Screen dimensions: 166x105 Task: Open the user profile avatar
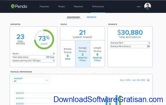click(148, 6)
